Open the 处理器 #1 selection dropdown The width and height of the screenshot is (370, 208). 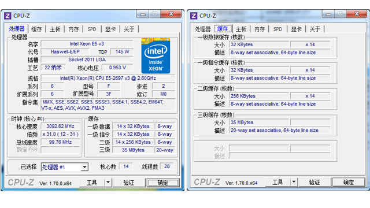(65, 167)
